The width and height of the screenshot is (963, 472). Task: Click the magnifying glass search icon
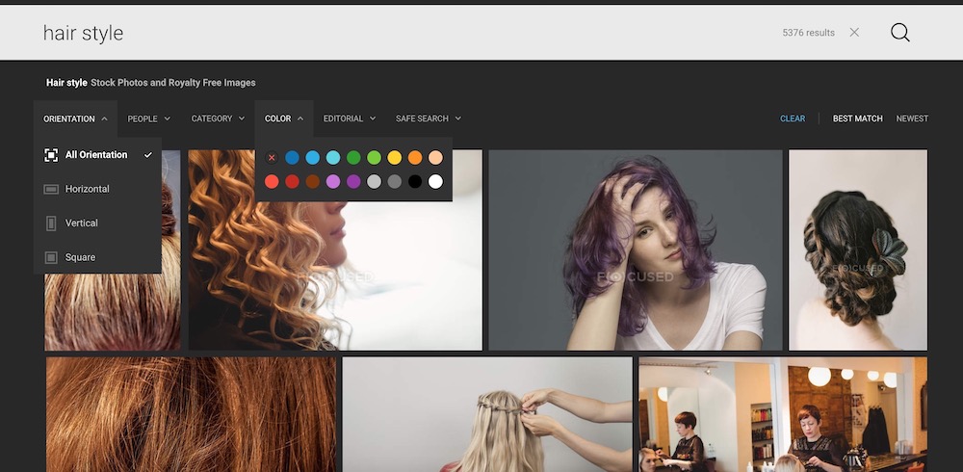coord(899,33)
